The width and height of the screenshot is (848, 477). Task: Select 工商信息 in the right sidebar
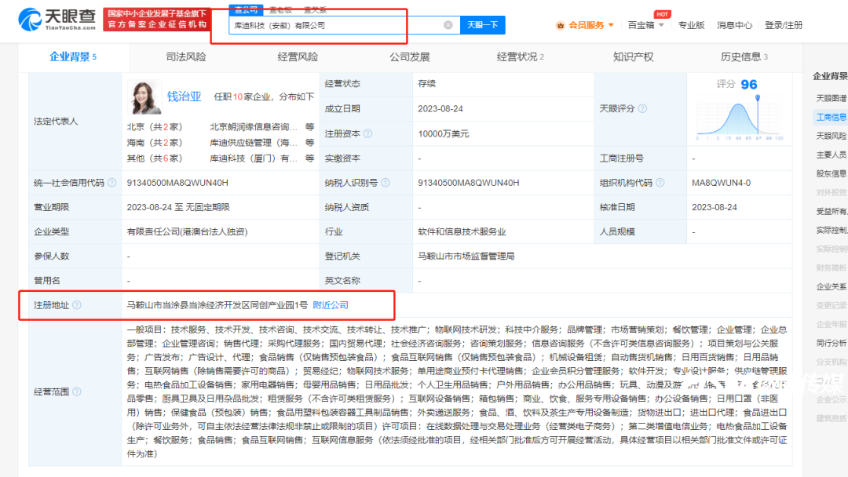pyautogui.click(x=832, y=117)
